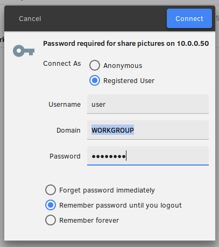This screenshot has width=219, height=247.
Task: Click the Registered User label text
Action: (x=129, y=81)
